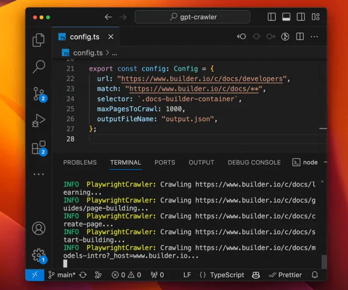Expand the editor More Actions ellipsis
The image size is (348, 290).
314,37
